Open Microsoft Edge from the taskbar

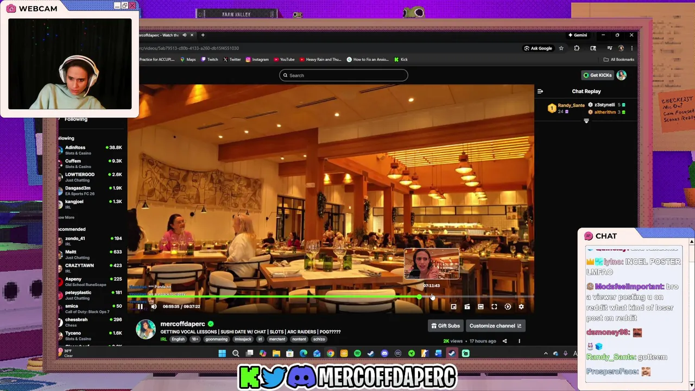[x=303, y=354]
